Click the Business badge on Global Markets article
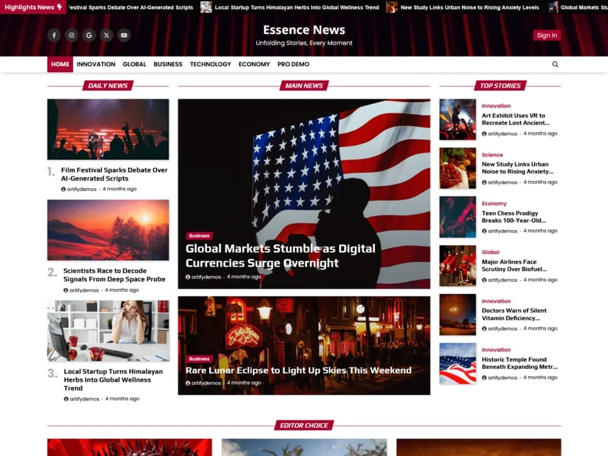The image size is (608, 456). pos(200,236)
